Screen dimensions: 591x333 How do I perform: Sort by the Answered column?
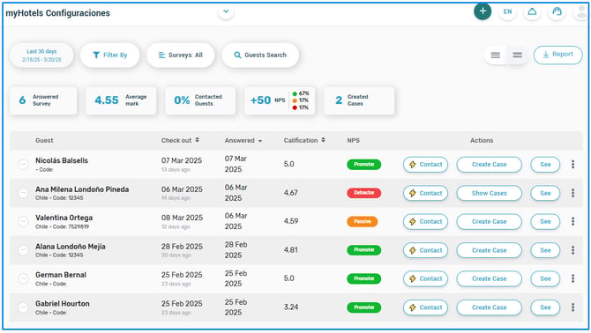point(243,140)
